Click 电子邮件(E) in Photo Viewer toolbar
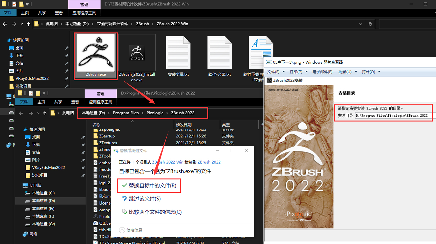Screen dimensions: 436x244 click(x=322, y=72)
